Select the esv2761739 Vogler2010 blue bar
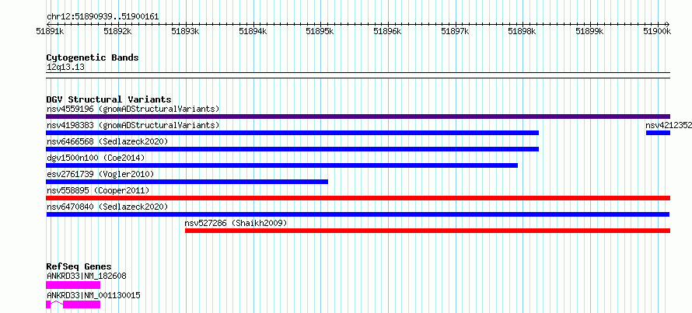This screenshot has width=692, height=313. (187, 182)
